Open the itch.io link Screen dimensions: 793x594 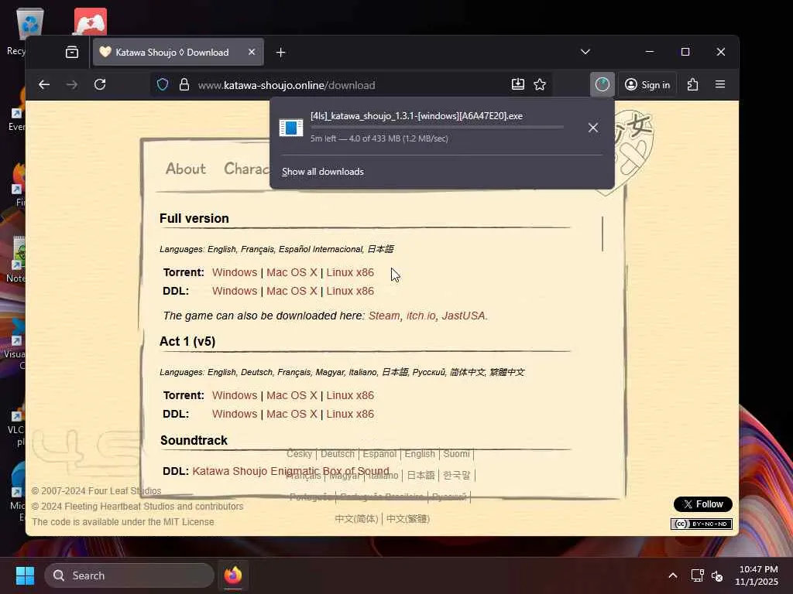(x=421, y=316)
